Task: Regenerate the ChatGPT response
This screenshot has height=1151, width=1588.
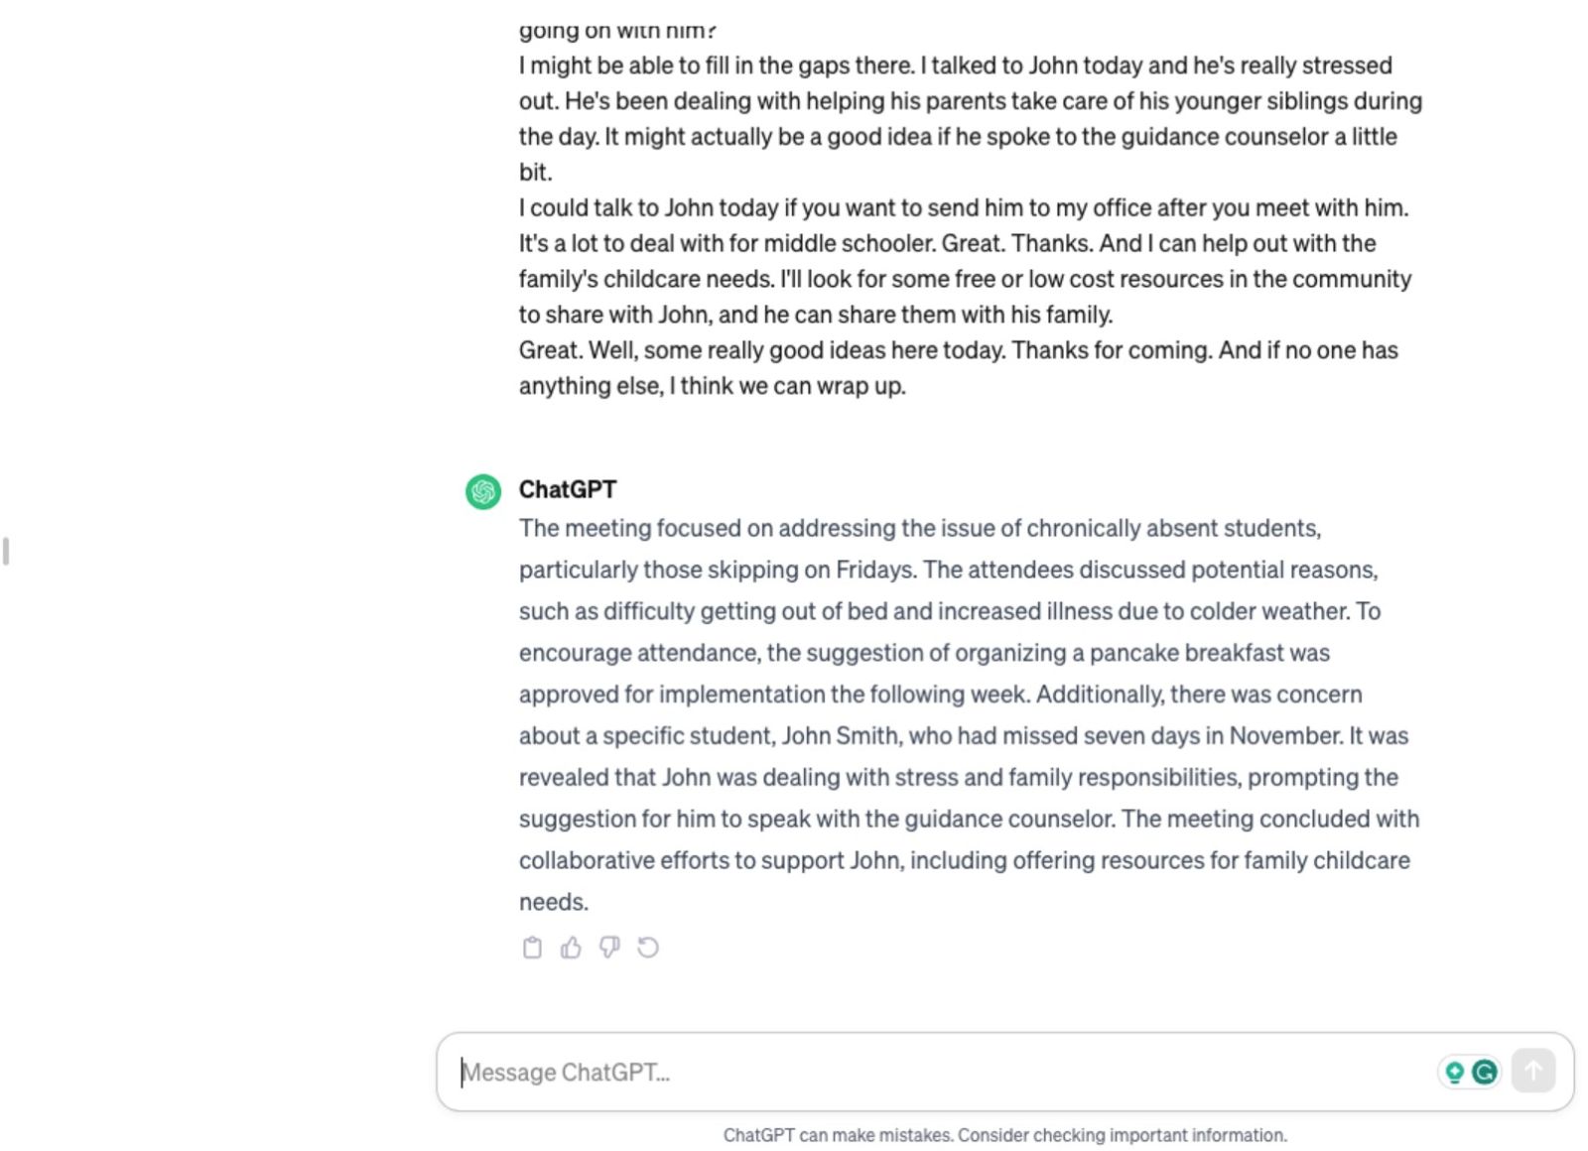Action: pos(648,948)
